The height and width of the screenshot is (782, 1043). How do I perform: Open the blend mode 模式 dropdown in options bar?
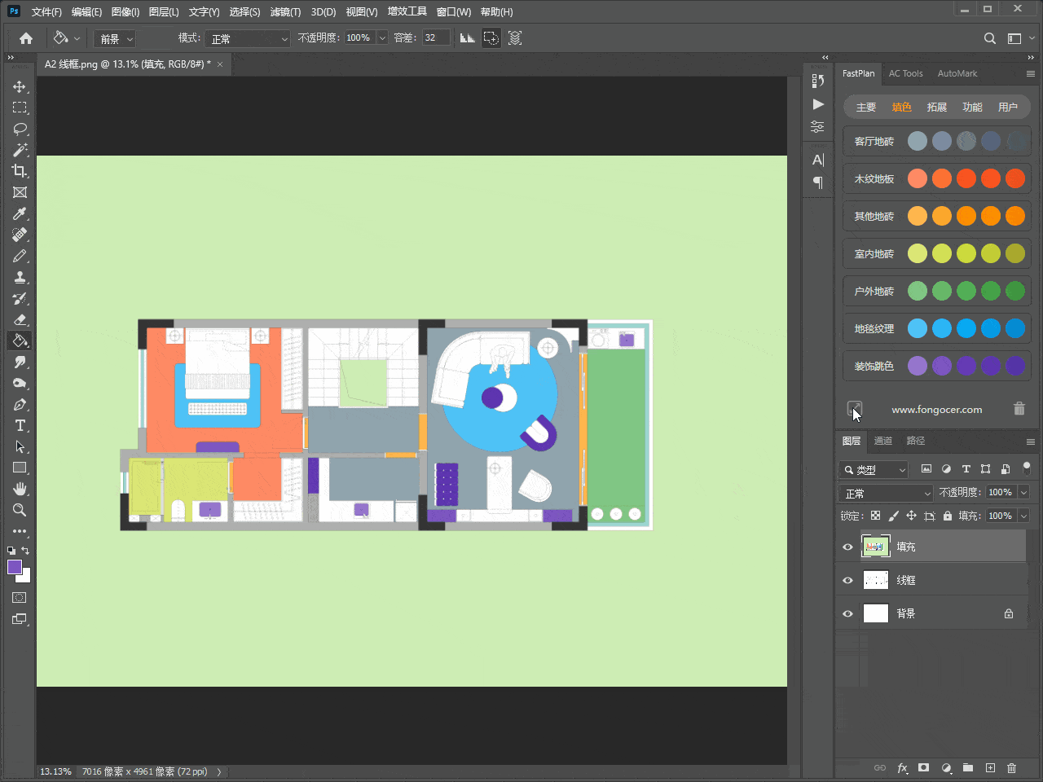click(248, 38)
